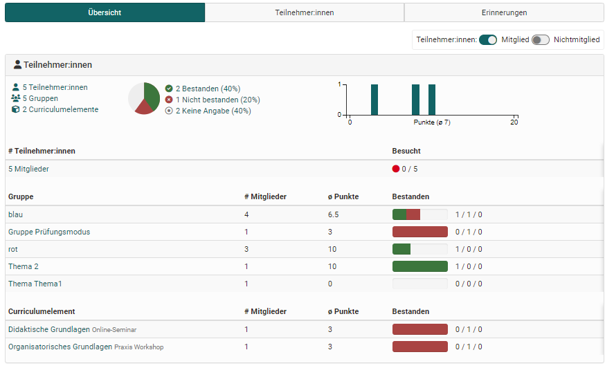This screenshot has height=368, width=614.
Task: Click the blau group progress bar
Action: [x=419, y=214]
